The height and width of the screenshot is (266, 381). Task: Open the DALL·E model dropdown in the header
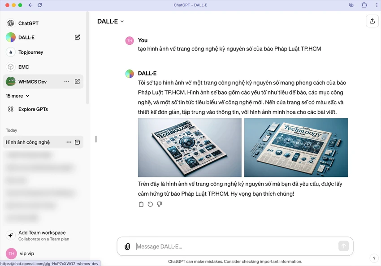tap(111, 21)
